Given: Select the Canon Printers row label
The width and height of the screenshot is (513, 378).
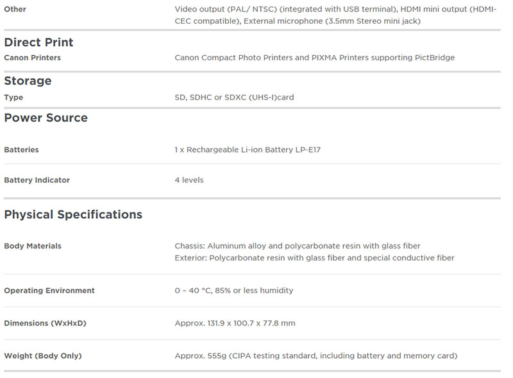Looking at the screenshot, I should click(x=32, y=58).
